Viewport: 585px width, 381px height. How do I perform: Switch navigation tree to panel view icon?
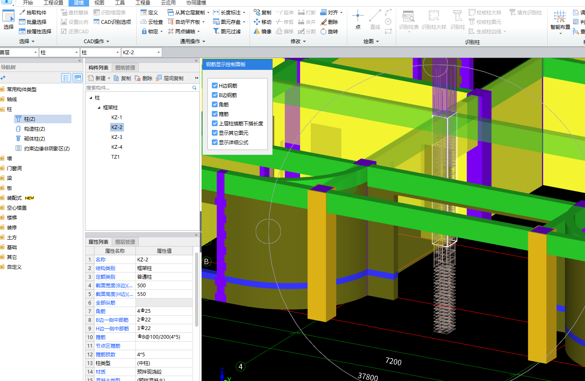coord(78,78)
